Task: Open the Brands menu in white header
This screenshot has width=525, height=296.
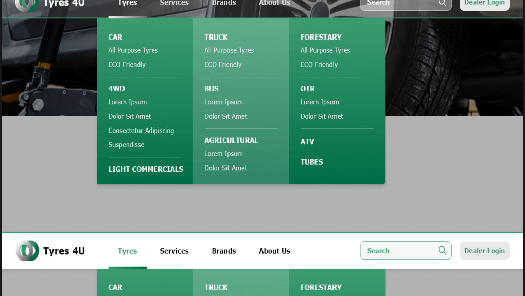Action: [224, 251]
